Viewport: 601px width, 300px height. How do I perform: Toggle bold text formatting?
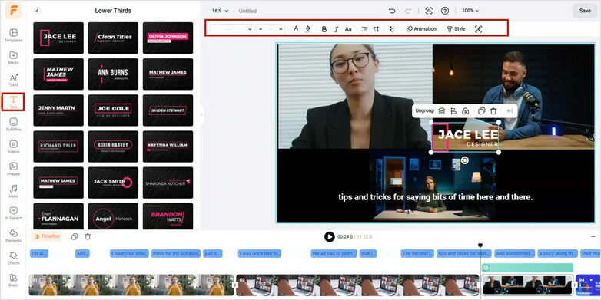point(324,28)
